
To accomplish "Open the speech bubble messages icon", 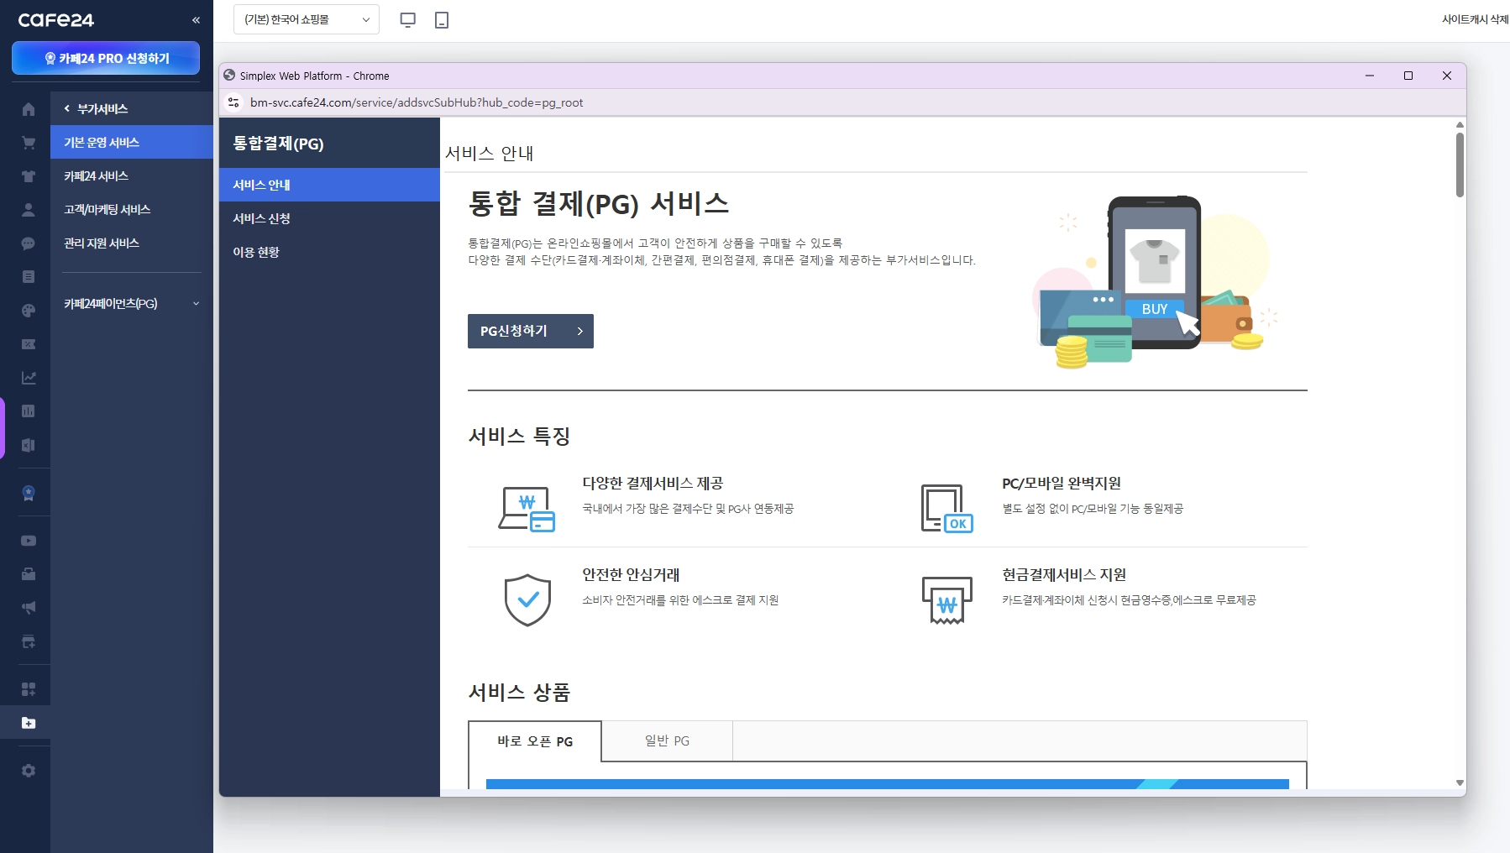I will (29, 243).
